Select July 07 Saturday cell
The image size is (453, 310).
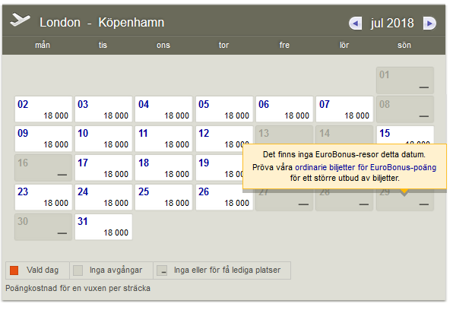coord(344,109)
